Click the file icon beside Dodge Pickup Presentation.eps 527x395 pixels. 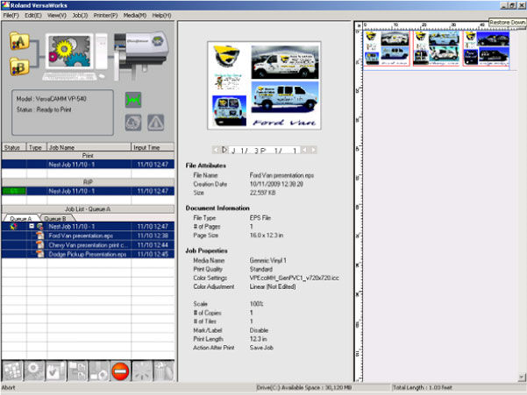(40, 254)
